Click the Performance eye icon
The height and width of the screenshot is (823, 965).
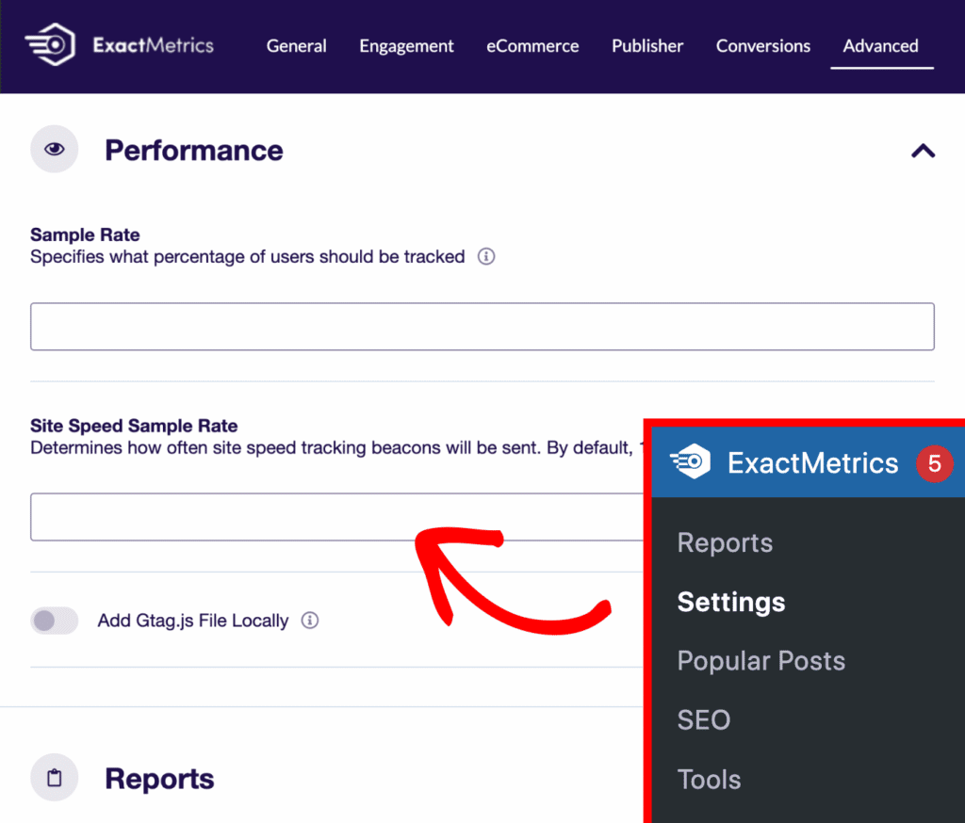[54, 149]
